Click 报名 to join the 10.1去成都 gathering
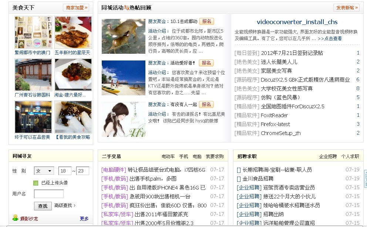Viewport: 367px width, 227px height. point(207,22)
